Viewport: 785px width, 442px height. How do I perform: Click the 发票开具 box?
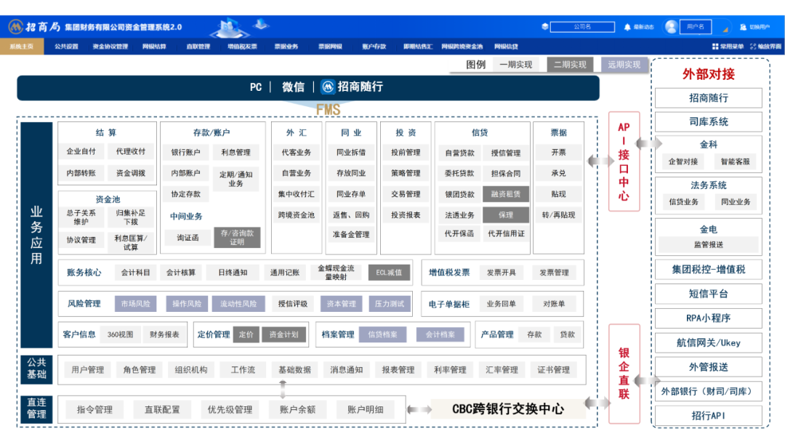tap(501, 273)
